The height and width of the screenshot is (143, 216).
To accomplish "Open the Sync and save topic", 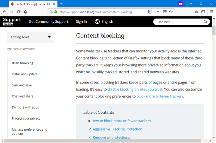I will pyautogui.click(x=22, y=85).
